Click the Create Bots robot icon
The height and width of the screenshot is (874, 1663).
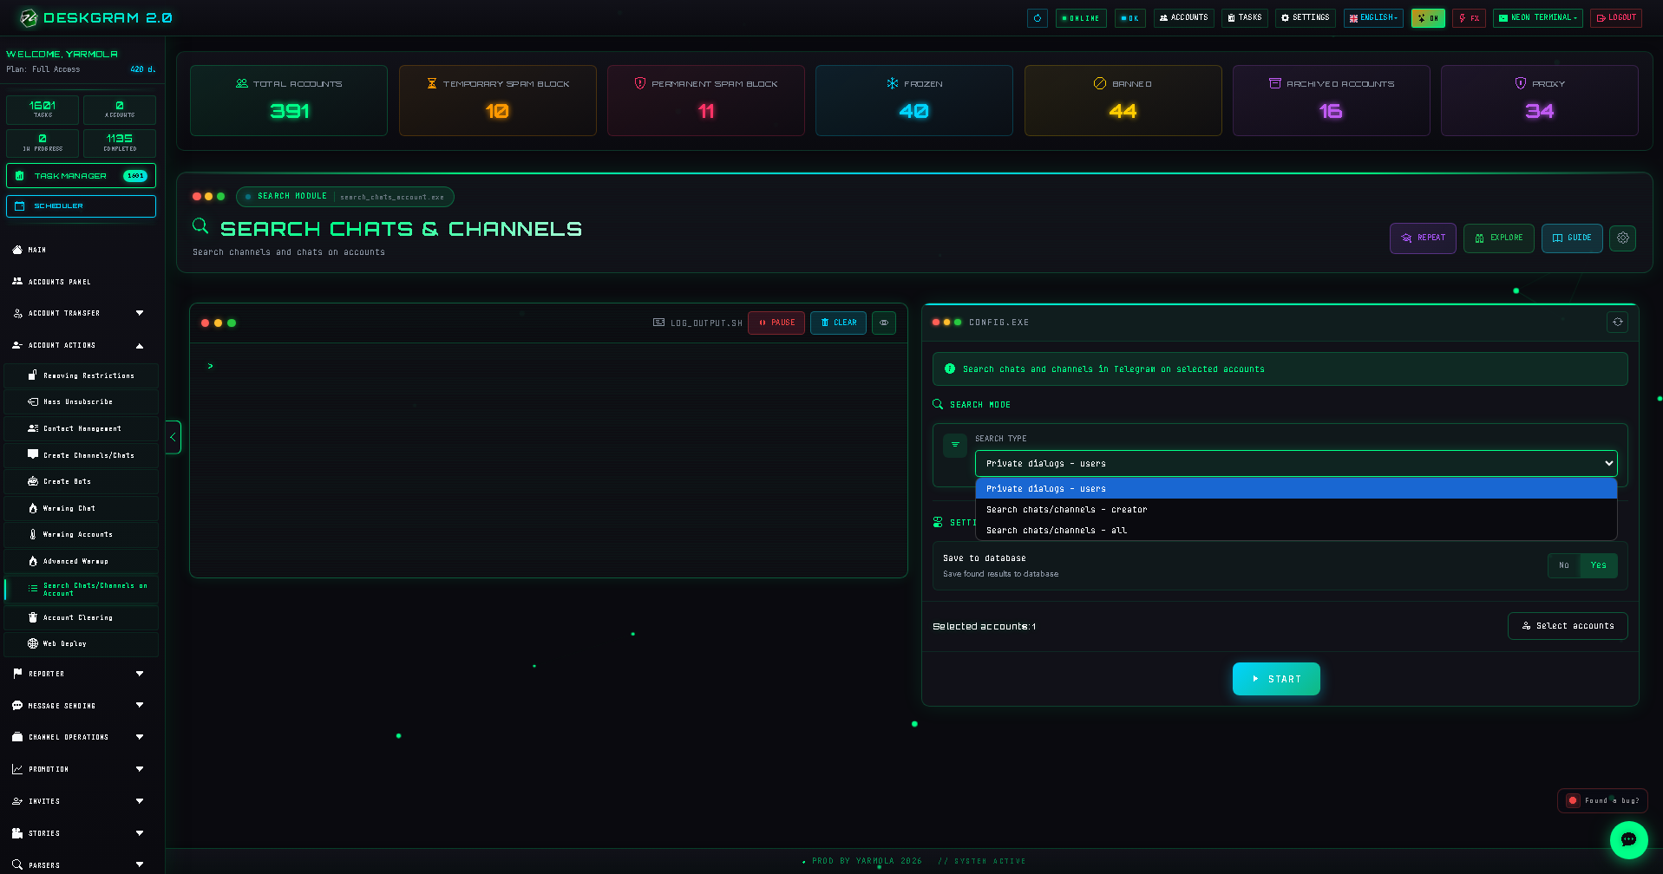33,481
